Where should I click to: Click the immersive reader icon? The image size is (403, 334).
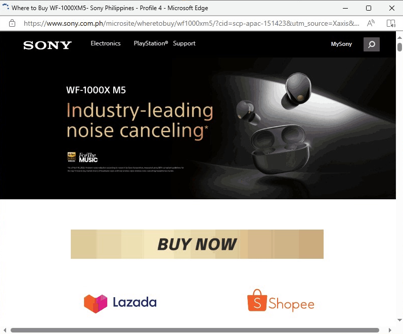pyautogui.click(x=391, y=23)
